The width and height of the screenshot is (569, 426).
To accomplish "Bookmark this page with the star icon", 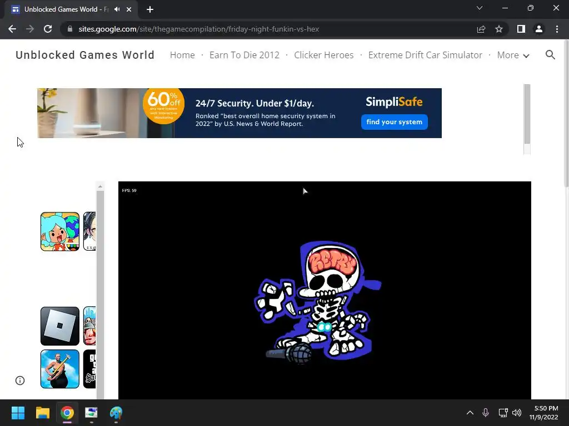I will [x=499, y=29].
